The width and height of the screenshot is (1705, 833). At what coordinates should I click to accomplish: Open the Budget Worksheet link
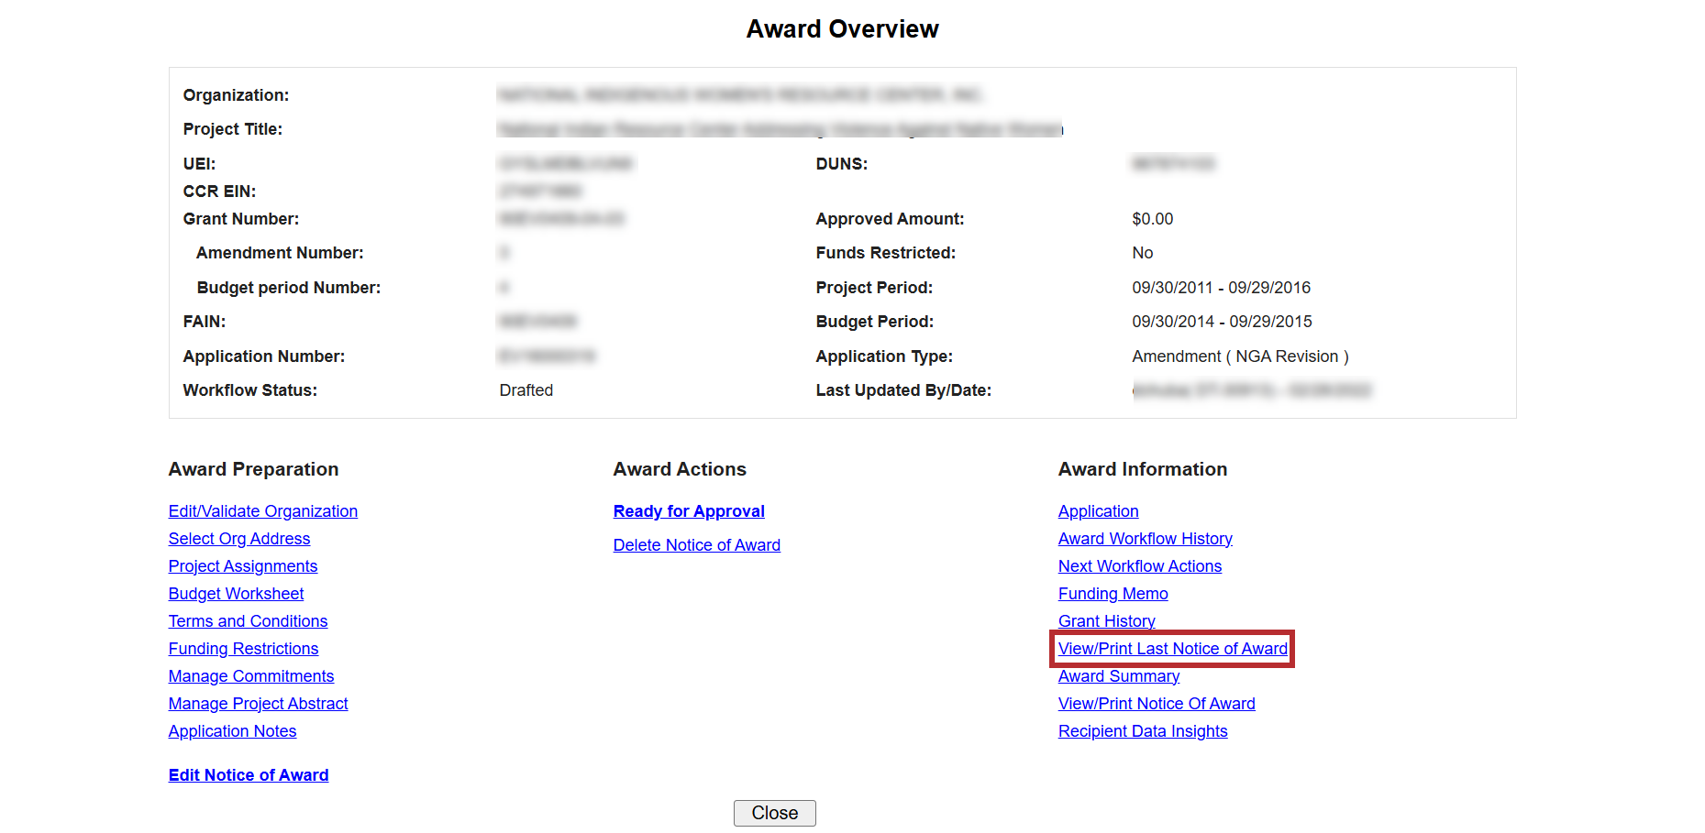(236, 594)
